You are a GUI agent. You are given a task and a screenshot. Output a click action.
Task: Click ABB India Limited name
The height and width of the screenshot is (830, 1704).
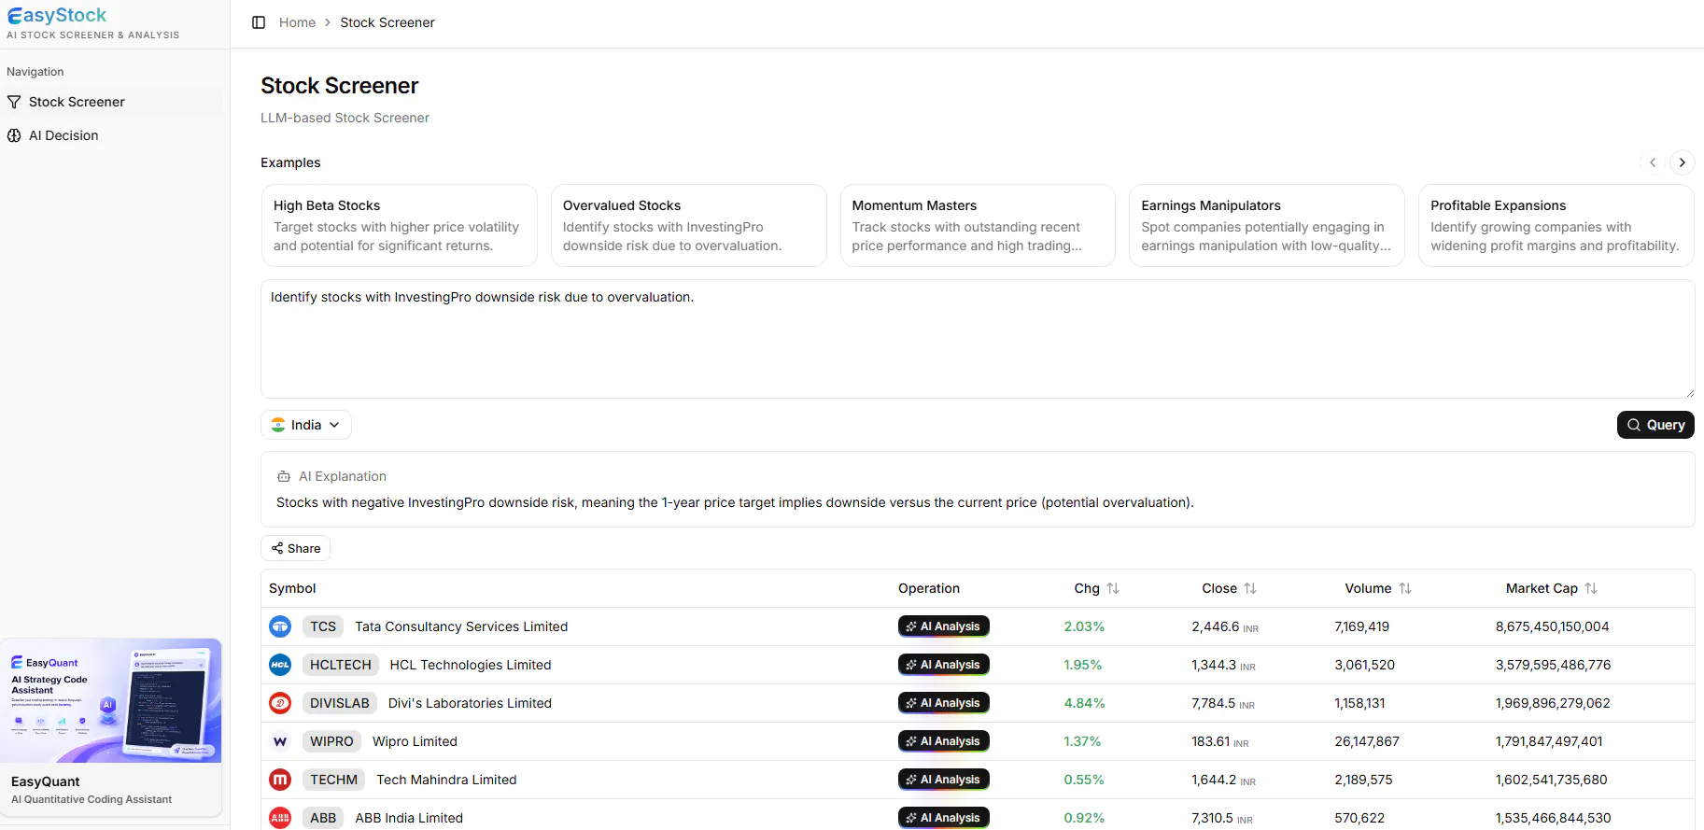pos(409,818)
